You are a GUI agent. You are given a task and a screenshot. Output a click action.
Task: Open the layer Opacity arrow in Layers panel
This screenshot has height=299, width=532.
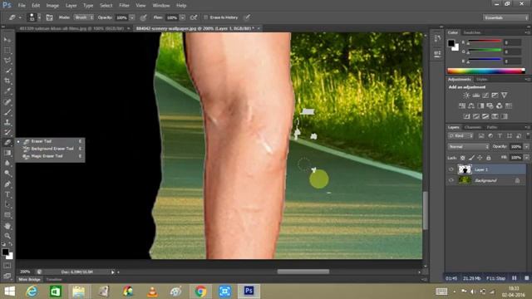click(526, 146)
